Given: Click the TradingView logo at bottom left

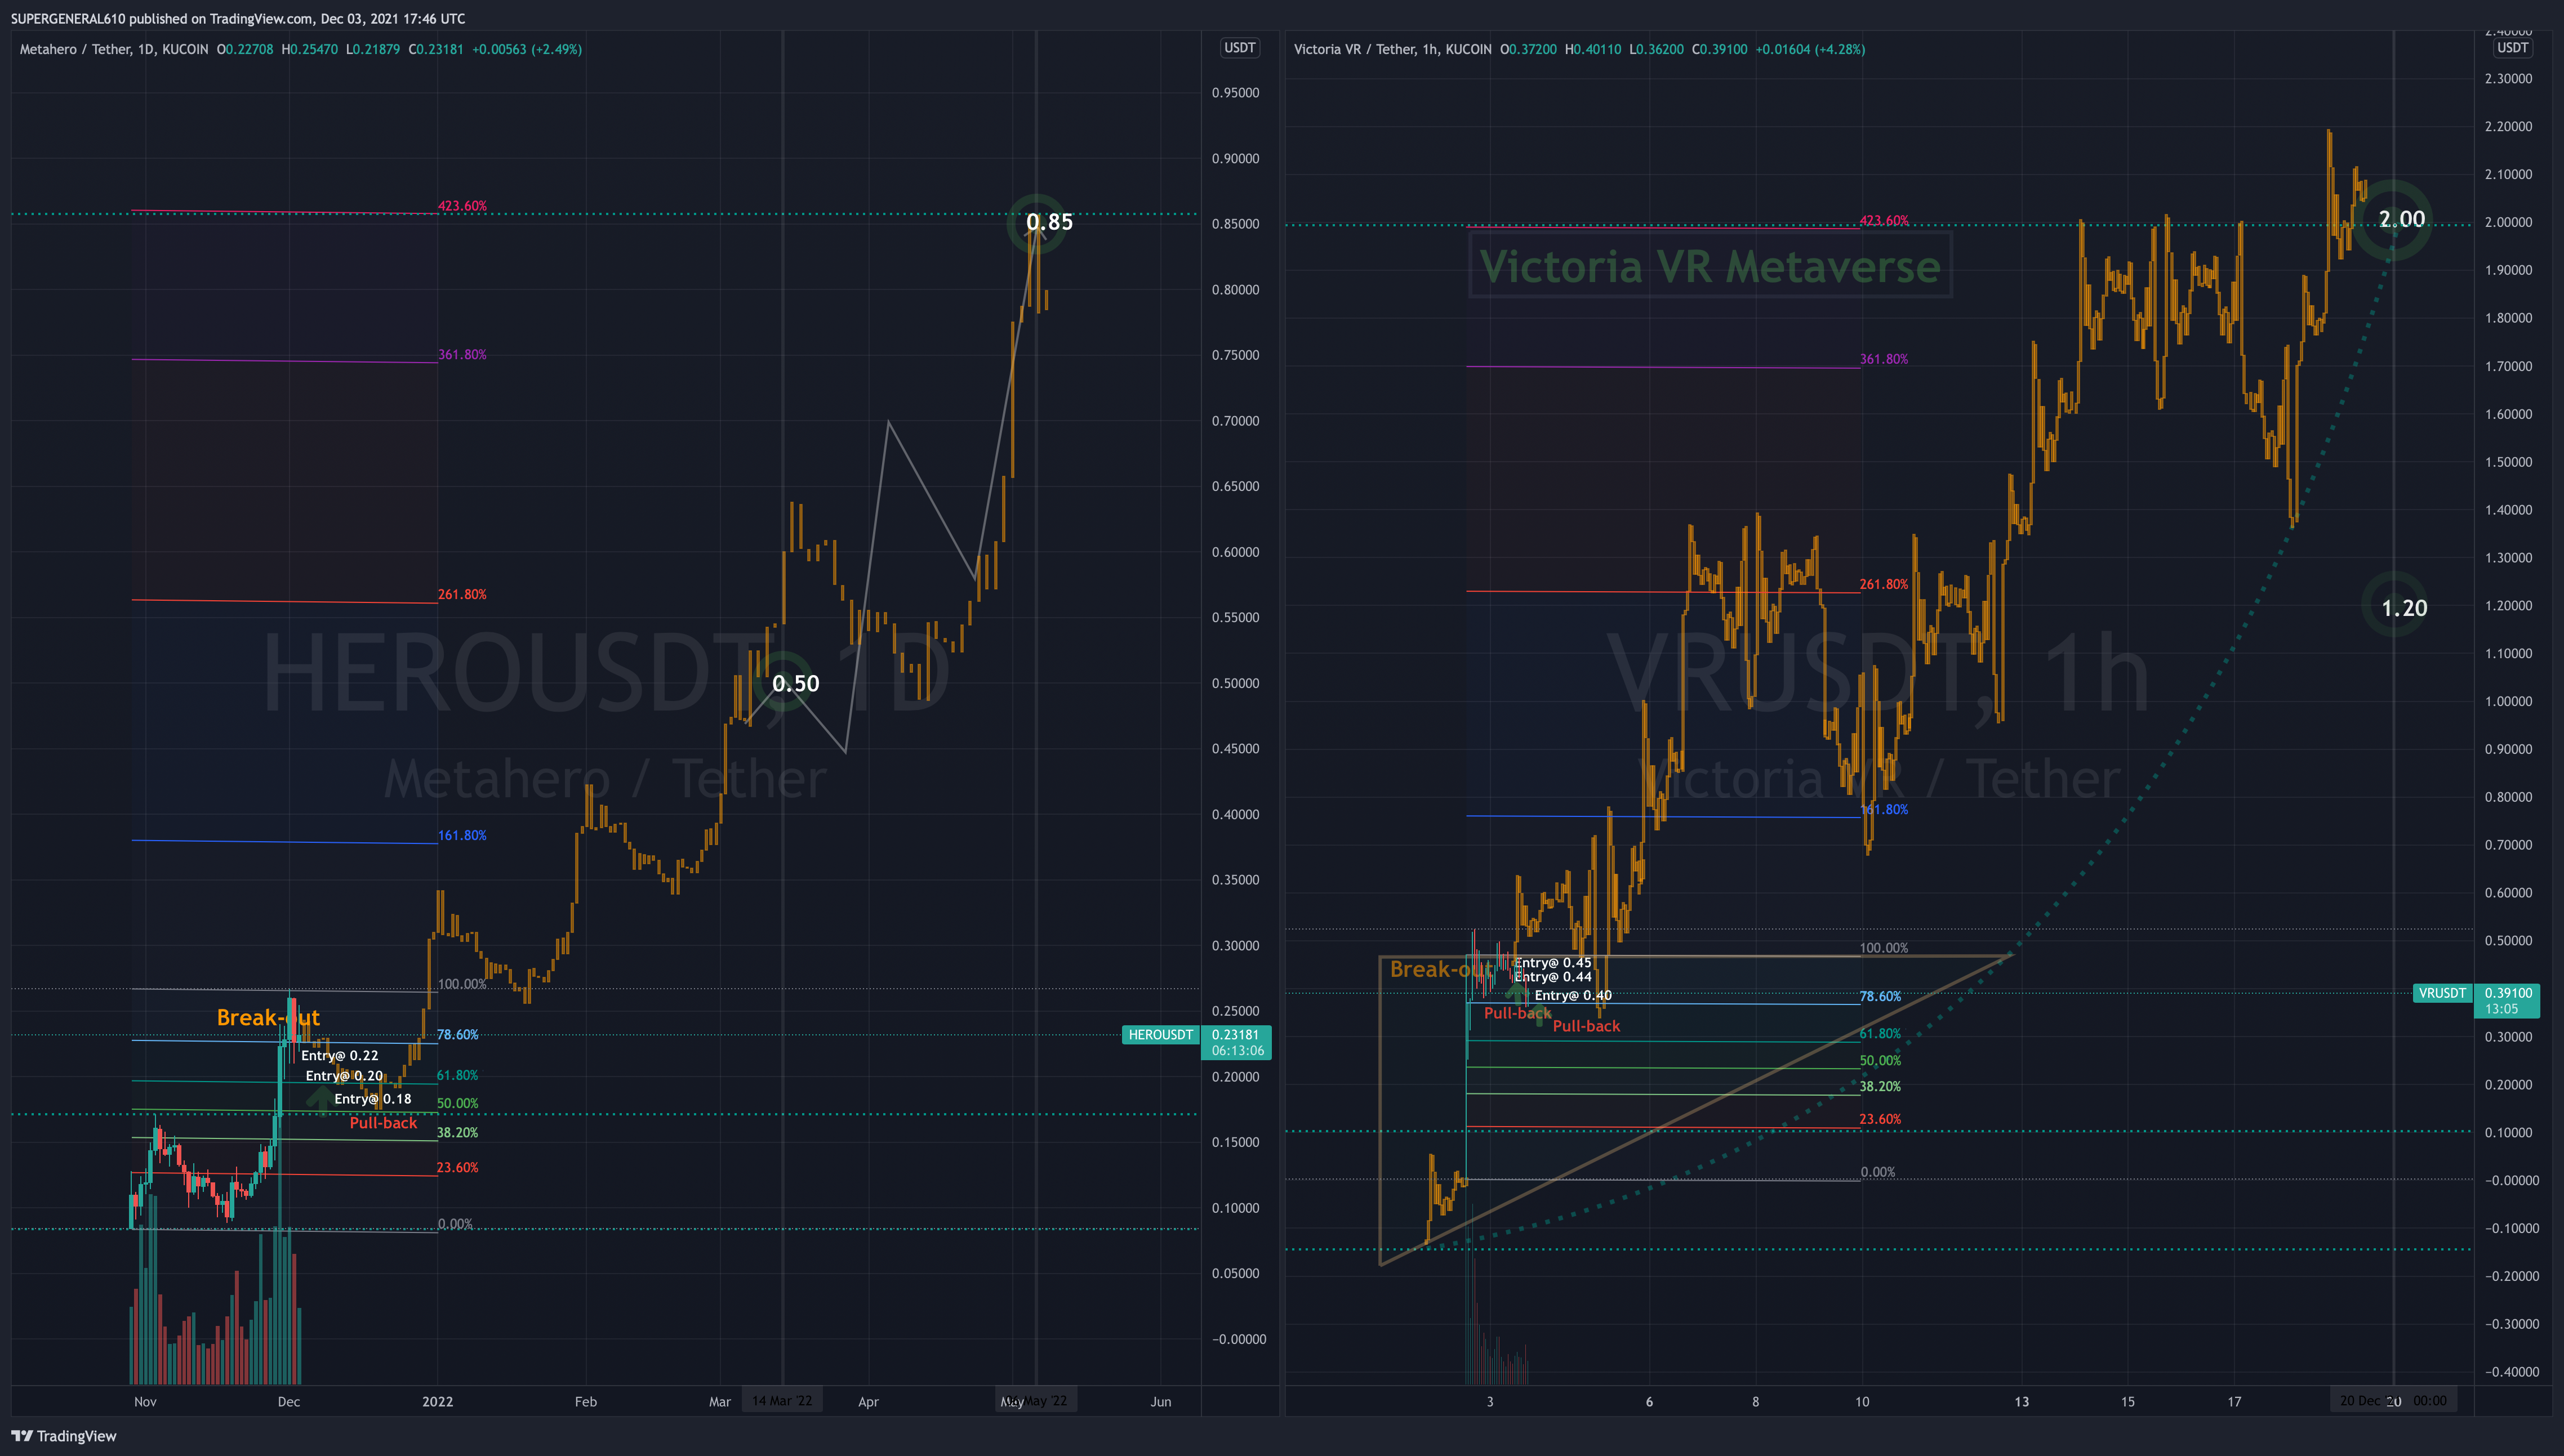Looking at the screenshot, I should [64, 1436].
